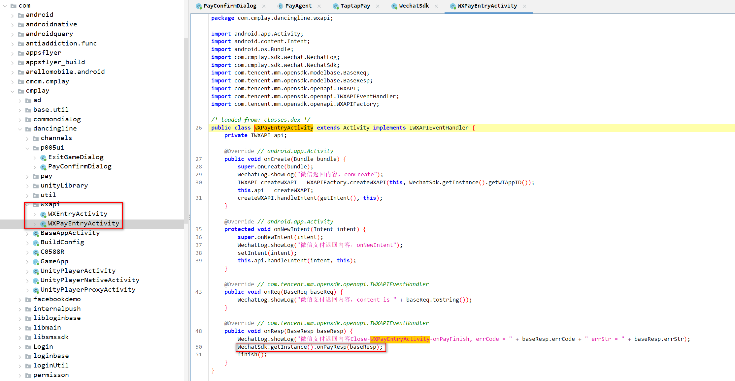Click the PayConfirmDialog class icon in tree
The image size is (735, 381).
tap(43, 167)
